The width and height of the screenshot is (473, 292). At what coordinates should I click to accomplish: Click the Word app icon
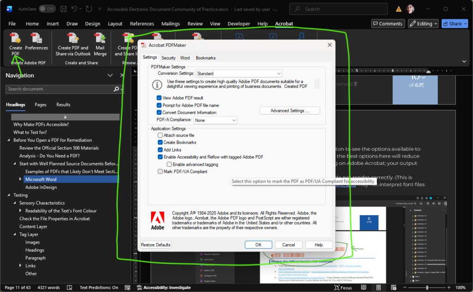(9, 9)
